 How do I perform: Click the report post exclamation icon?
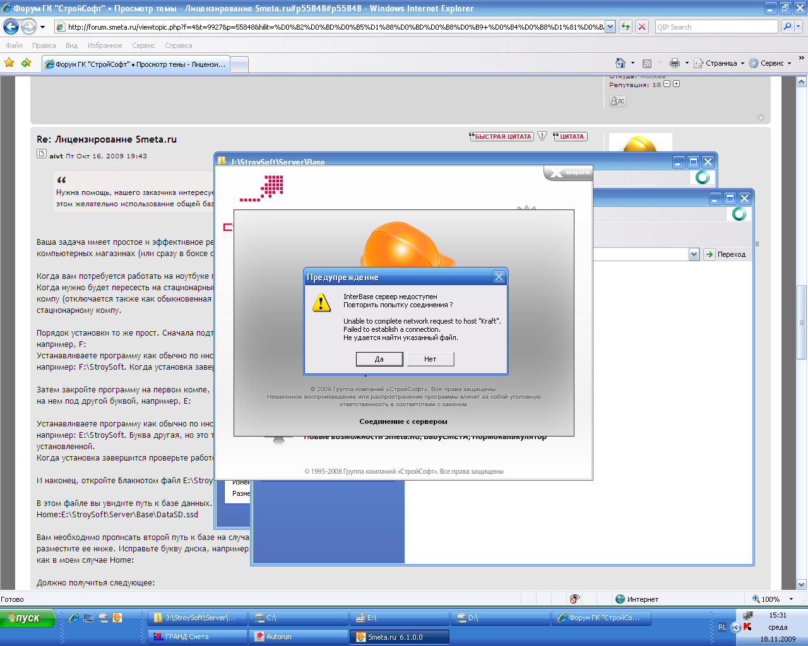tap(542, 136)
